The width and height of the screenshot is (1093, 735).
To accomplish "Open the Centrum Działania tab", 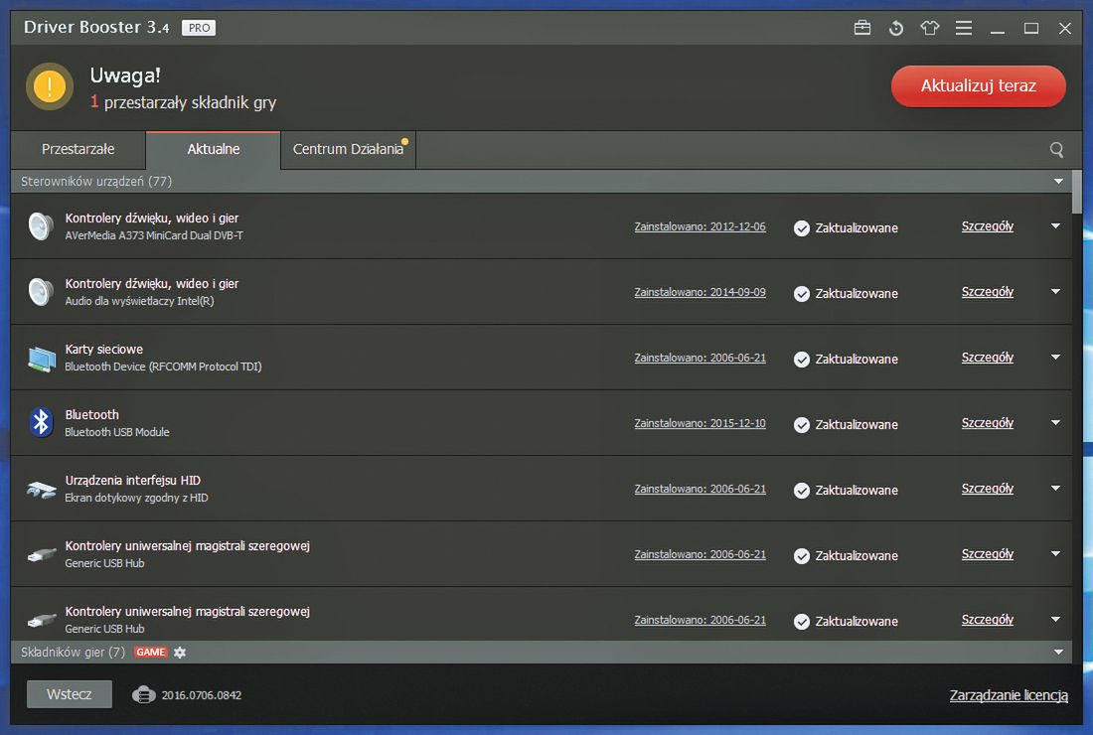I will tap(348, 150).
